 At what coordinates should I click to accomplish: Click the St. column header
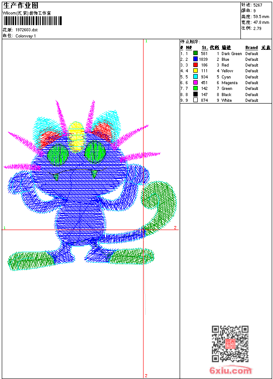pyautogui.click(x=205, y=48)
